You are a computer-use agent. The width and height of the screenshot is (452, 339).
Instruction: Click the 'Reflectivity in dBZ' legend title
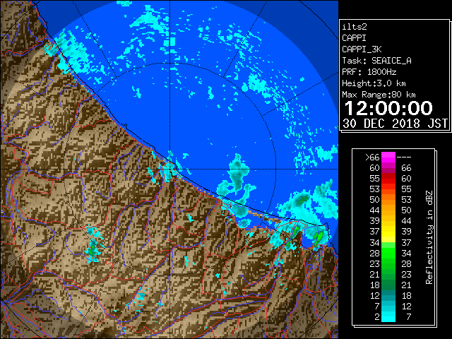click(429, 237)
